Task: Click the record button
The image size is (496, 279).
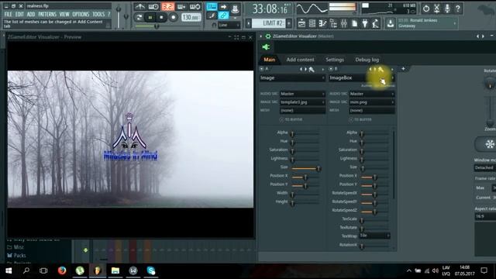Action: (x=173, y=17)
